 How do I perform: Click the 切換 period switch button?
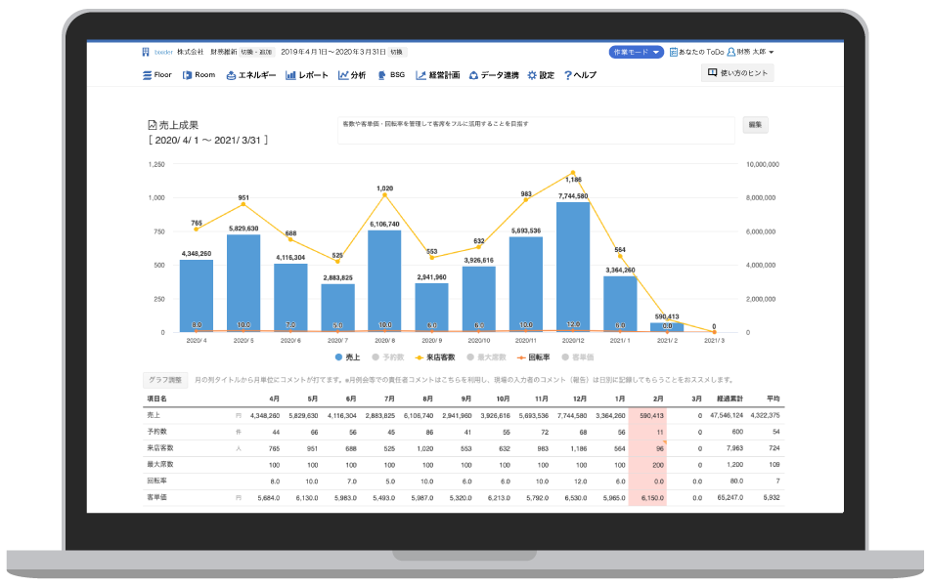coord(396,52)
